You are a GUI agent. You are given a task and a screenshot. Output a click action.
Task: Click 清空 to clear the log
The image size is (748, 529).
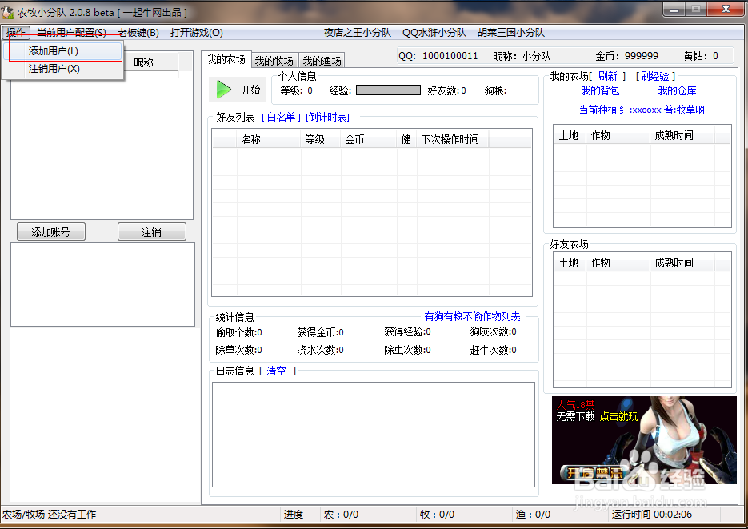point(276,371)
